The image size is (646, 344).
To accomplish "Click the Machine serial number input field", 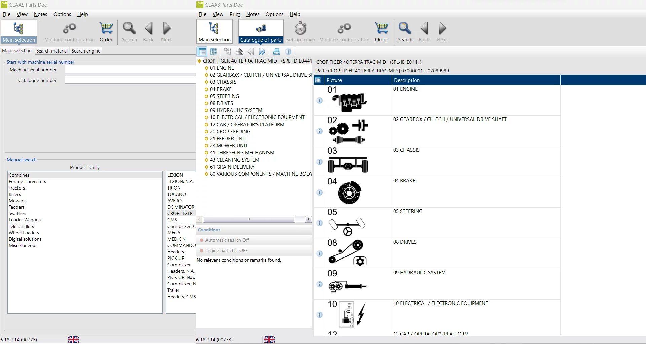I will tap(130, 70).
